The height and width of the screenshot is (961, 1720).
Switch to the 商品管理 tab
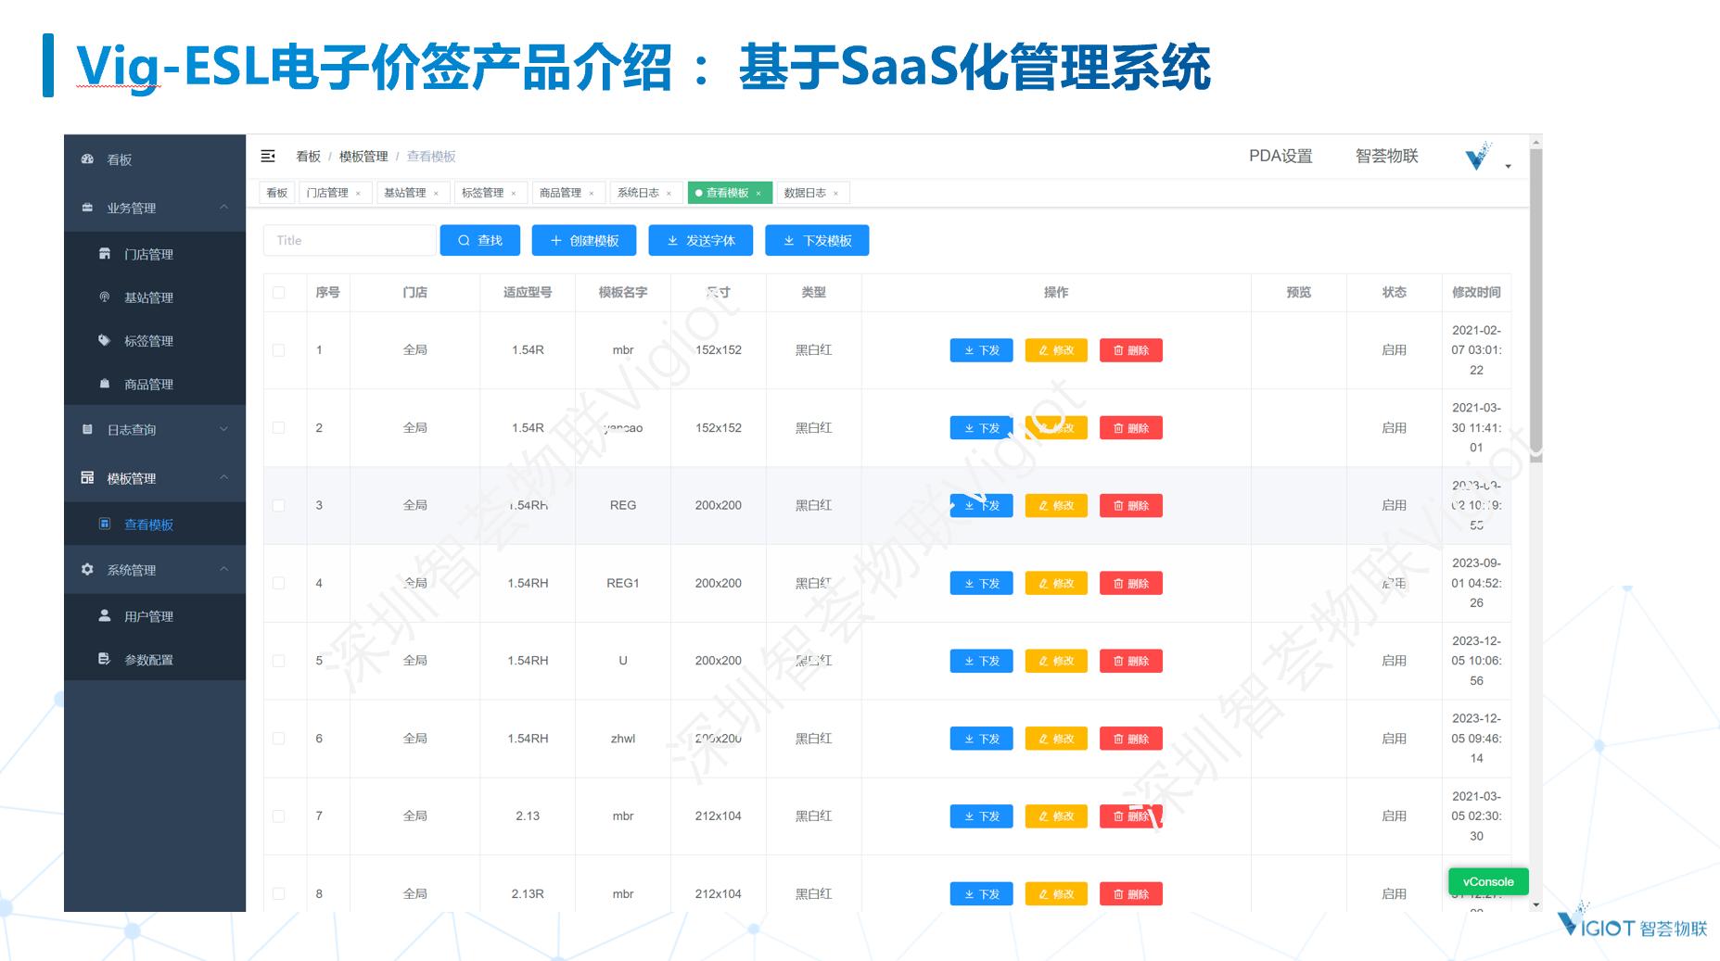pos(561,193)
